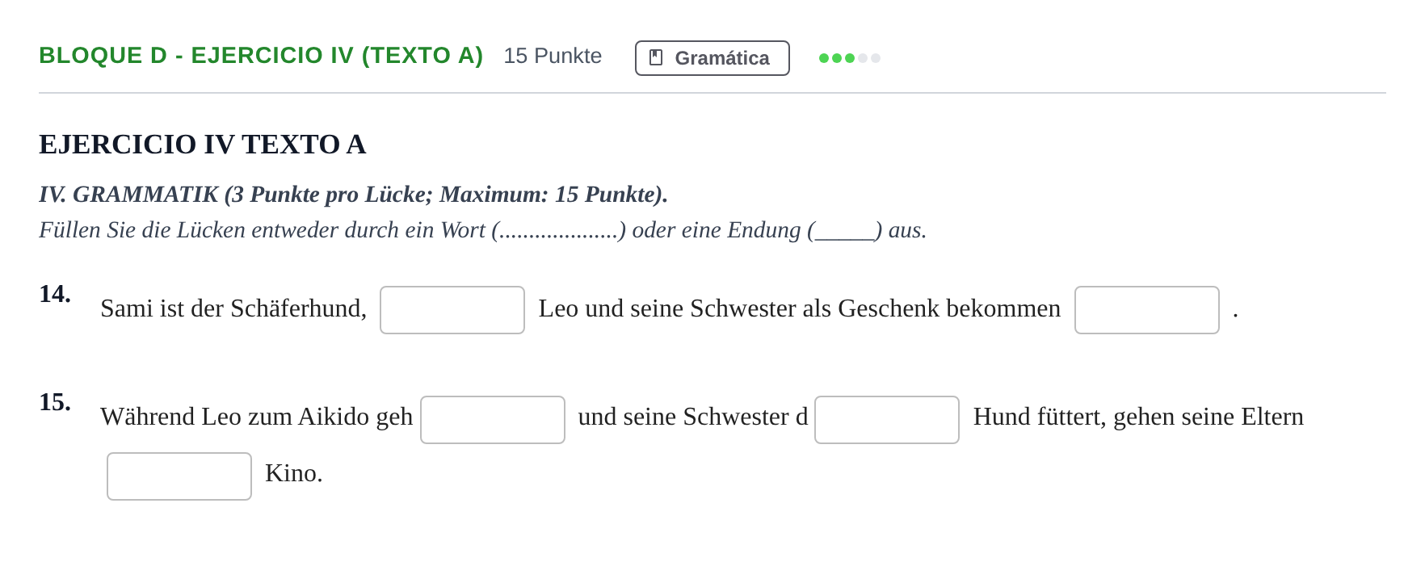Click the first green difficulty dot
Viewport: 1425px width, 562px height.
824,58
